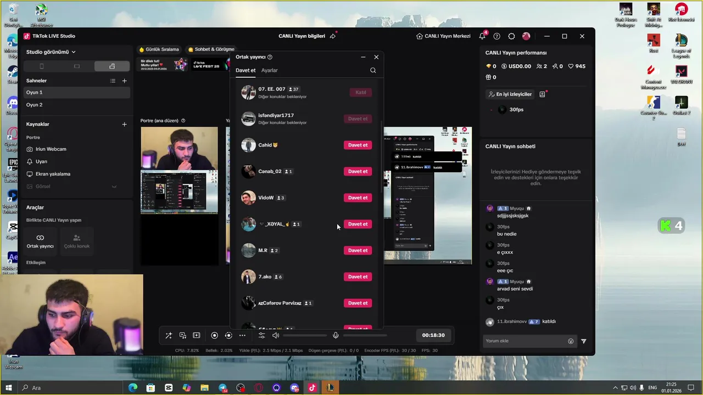The image size is (703, 395).
Task: Select the portrait webcam preview
Action: pos(179,148)
